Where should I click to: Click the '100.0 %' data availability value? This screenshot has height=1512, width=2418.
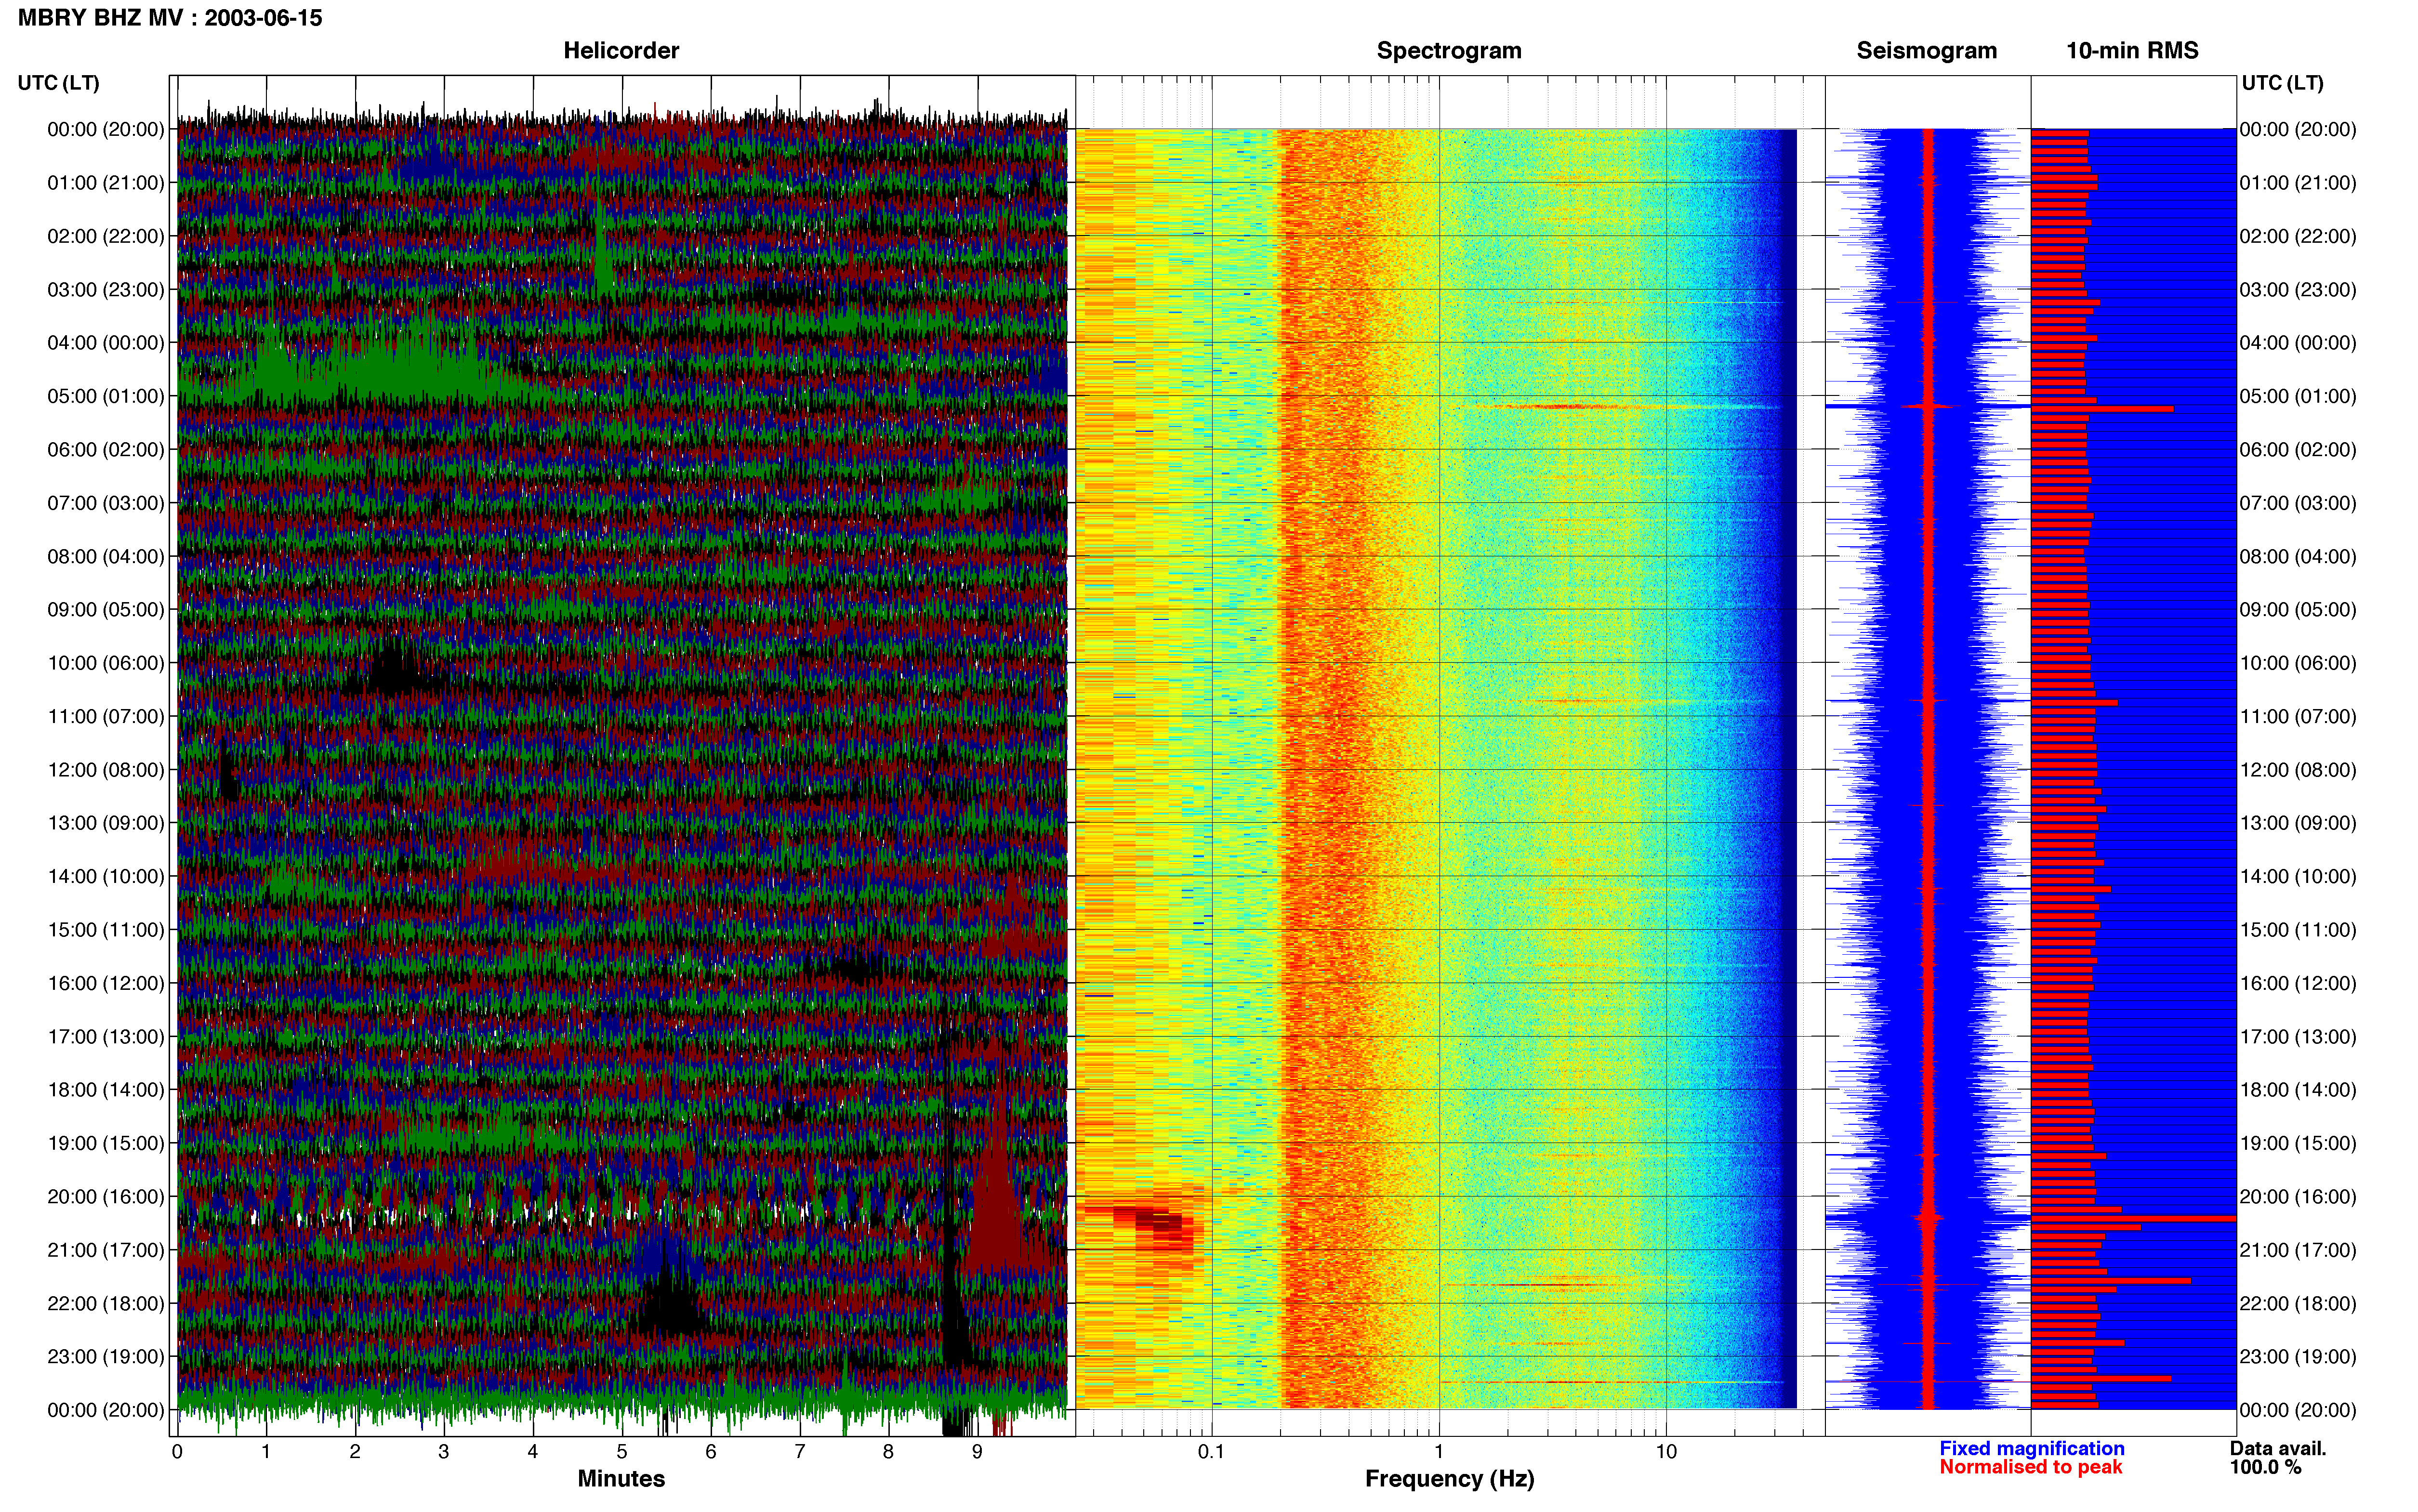2265,1467
